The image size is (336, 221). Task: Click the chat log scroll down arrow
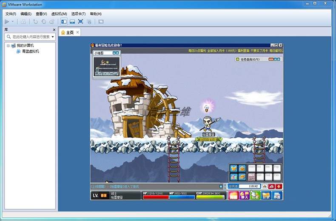[225, 188]
